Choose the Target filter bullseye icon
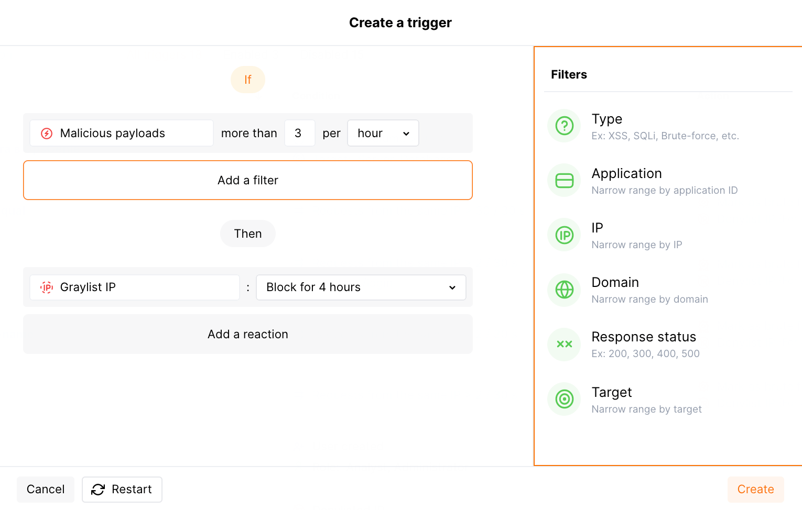Image resolution: width=802 pixels, height=510 pixels. (564, 399)
